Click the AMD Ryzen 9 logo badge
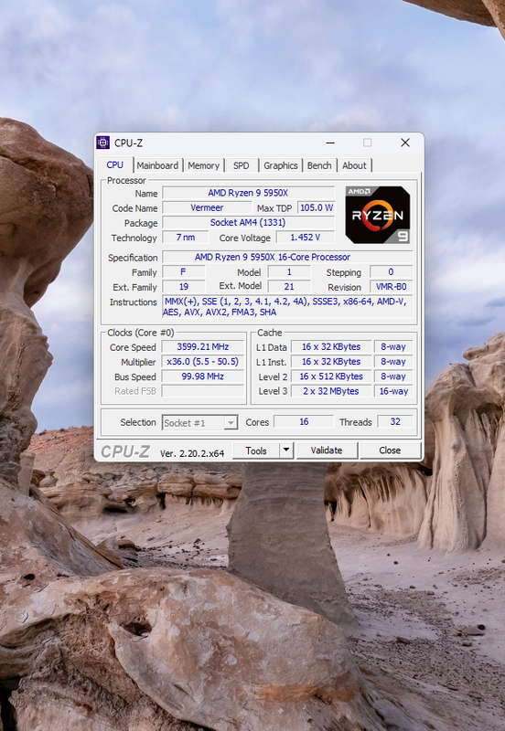Screen dimensions: 505x731 pos(378,215)
